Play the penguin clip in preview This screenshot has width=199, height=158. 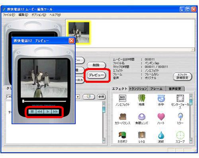coord(48,112)
